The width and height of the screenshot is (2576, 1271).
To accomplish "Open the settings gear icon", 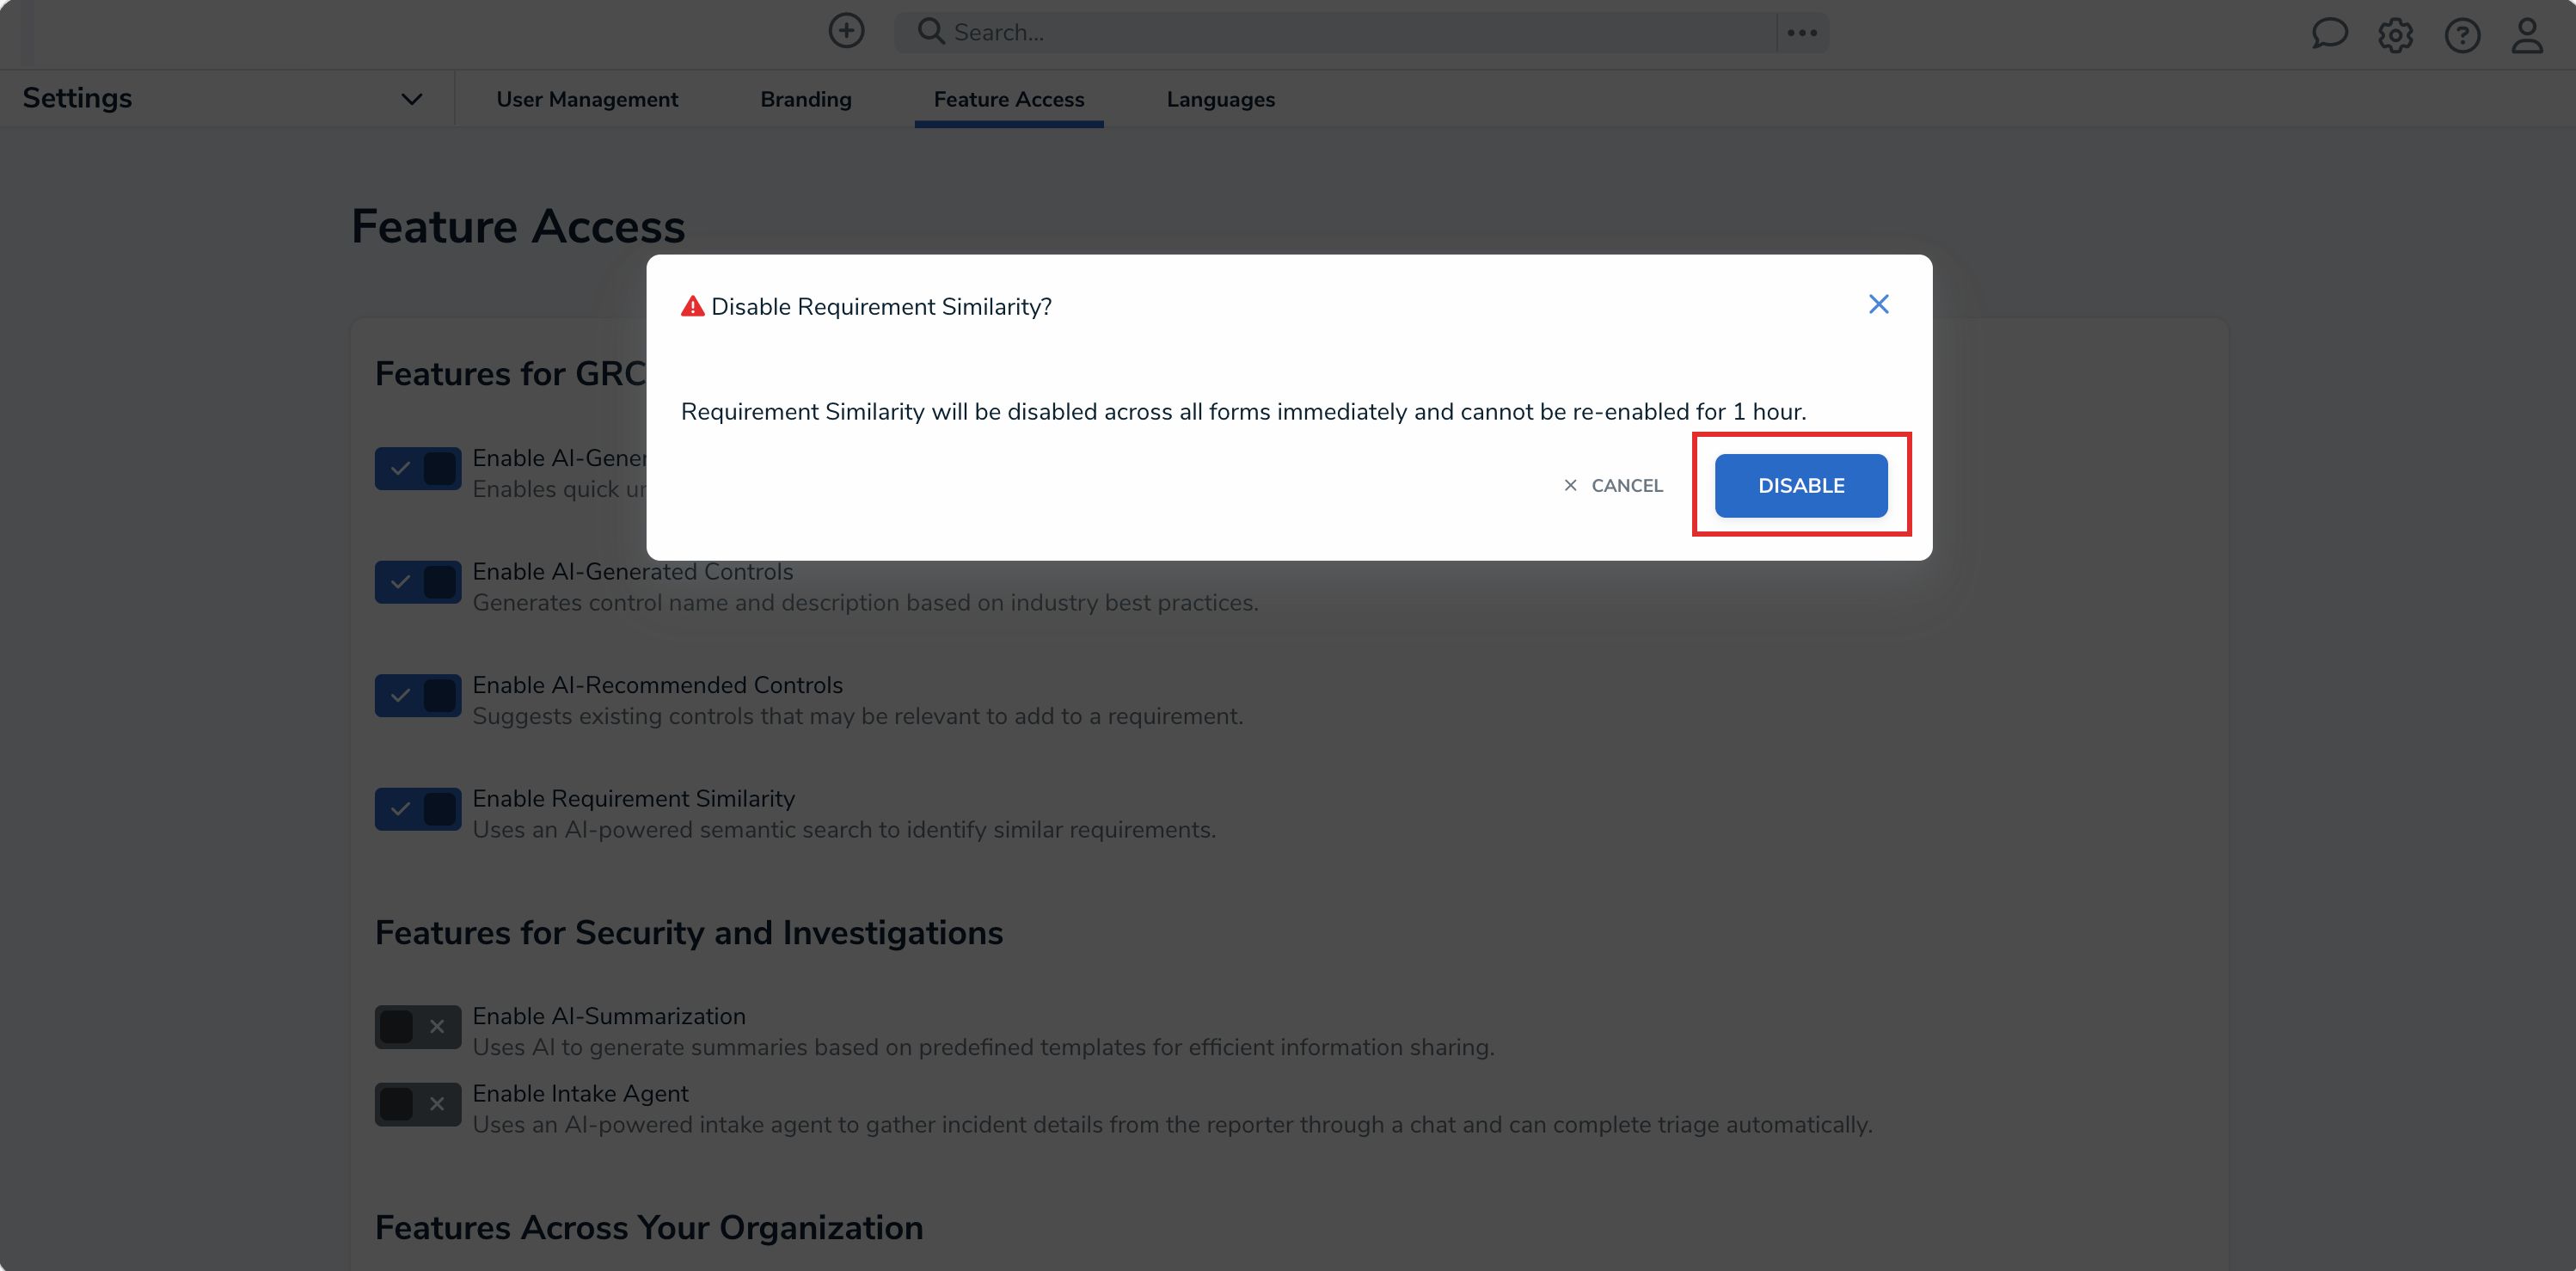I will click(2395, 36).
